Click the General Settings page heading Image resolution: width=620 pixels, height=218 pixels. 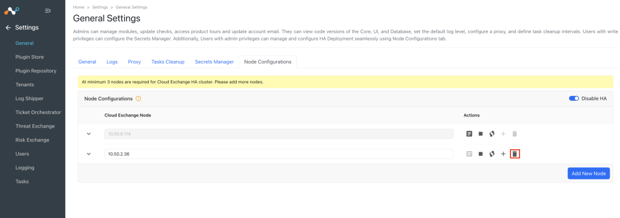coord(107,18)
